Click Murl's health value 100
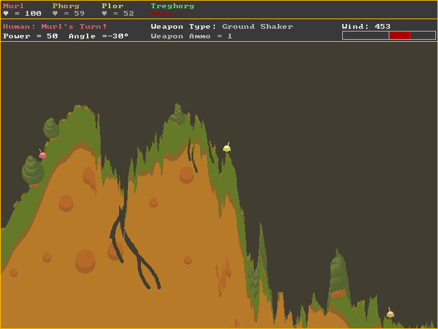The width and height of the screenshot is (438, 329). pyautogui.click(x=34, y=14)
